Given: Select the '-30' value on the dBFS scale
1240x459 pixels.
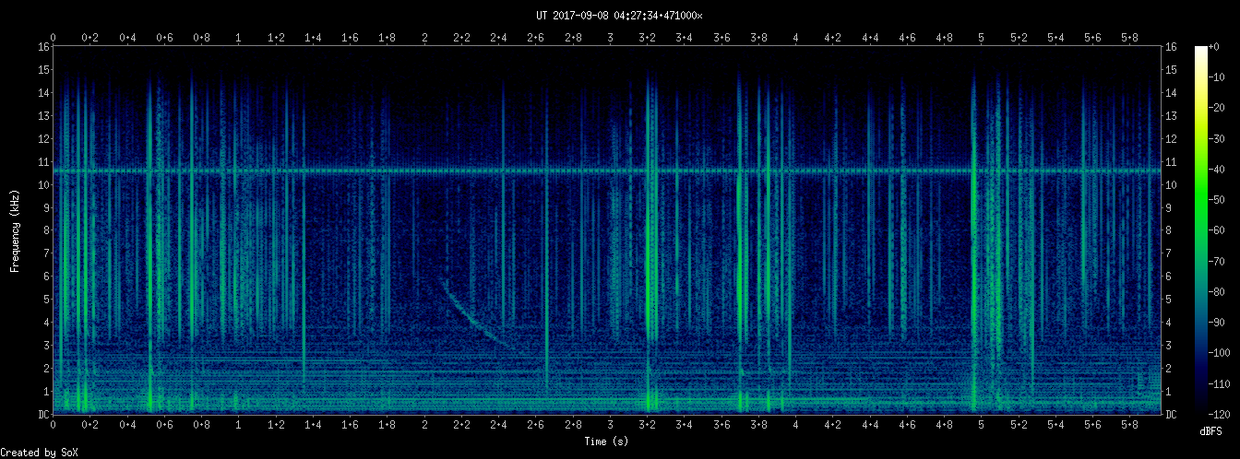Looking at the screenshot, I should pos(1216,138).
